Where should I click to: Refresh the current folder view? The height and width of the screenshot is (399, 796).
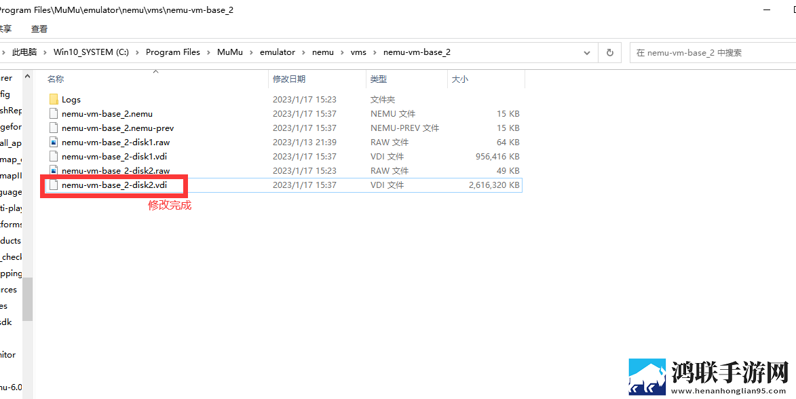610,52
